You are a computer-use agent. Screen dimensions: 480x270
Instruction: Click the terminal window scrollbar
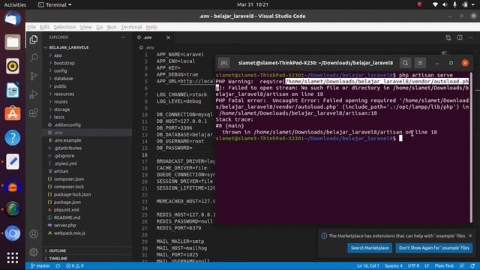[472, 147]
